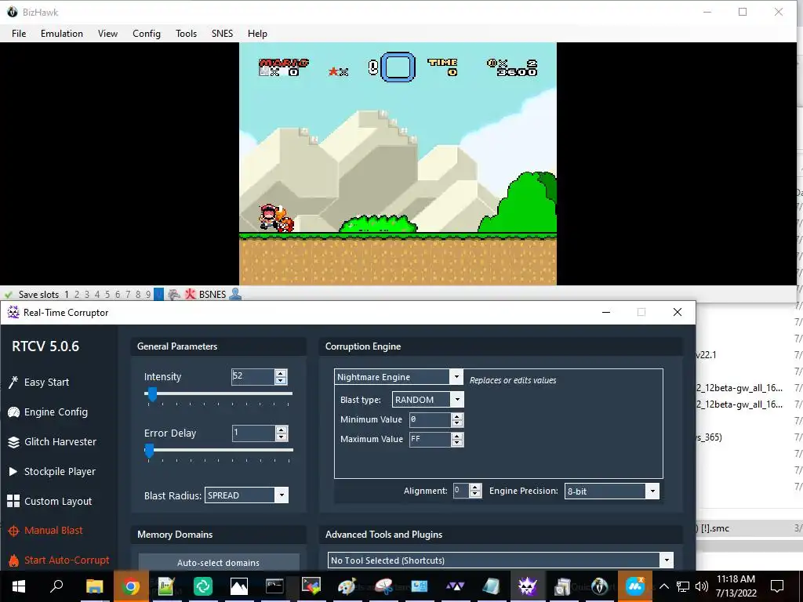Open the Emulation menu in BizHawk
Viewport: 803px width, 602px height.
pos(62,33)
